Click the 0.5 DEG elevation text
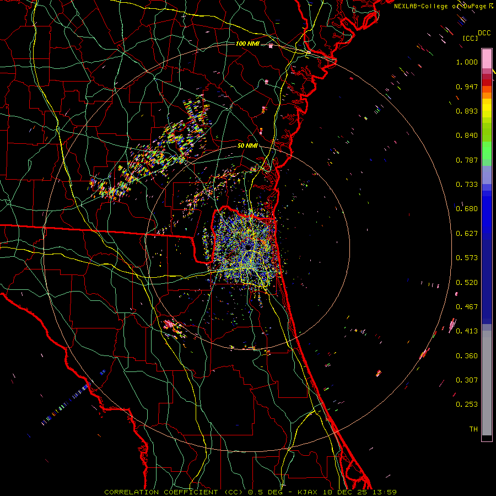496x496 pixels. click(x=265, y=492)
